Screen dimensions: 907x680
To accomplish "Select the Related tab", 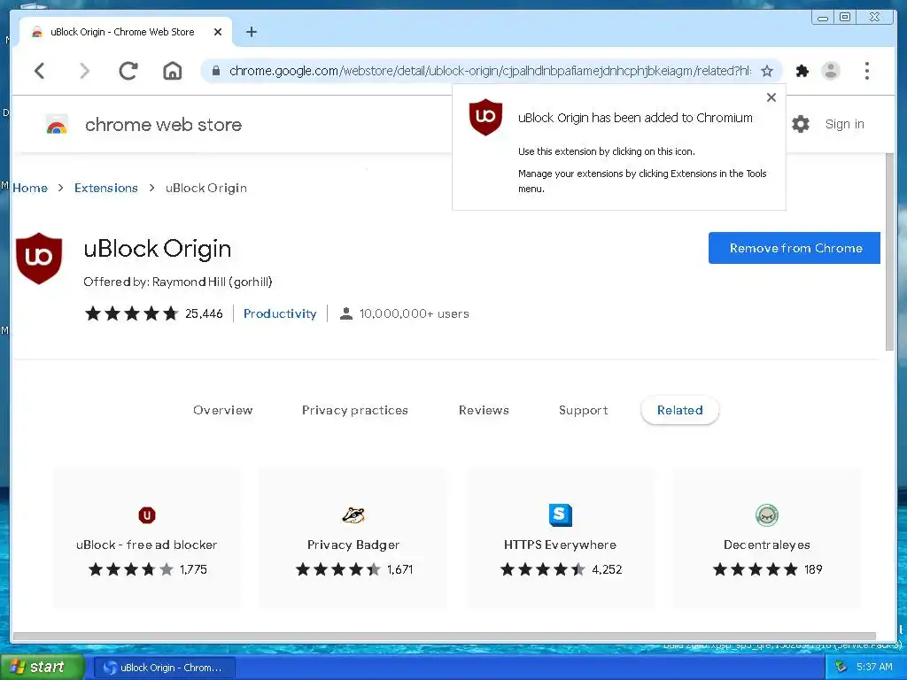I will pyautogui.click(x=679, y=410).
